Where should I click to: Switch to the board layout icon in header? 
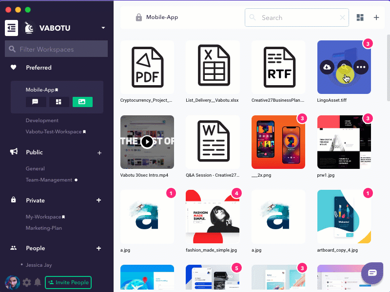coord(360,18)
